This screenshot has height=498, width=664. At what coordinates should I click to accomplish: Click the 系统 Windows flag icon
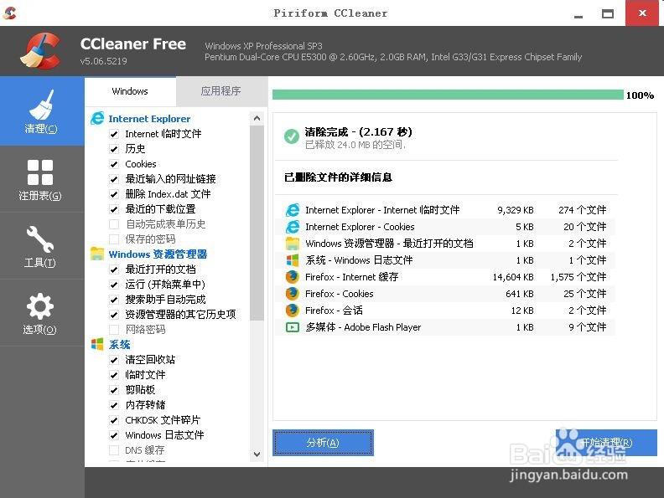(97, 344)
